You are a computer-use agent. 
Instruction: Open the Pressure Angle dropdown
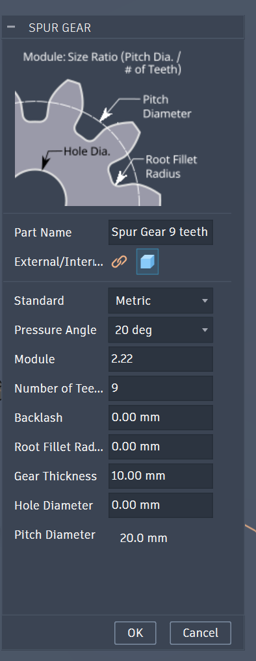point(160,330)
